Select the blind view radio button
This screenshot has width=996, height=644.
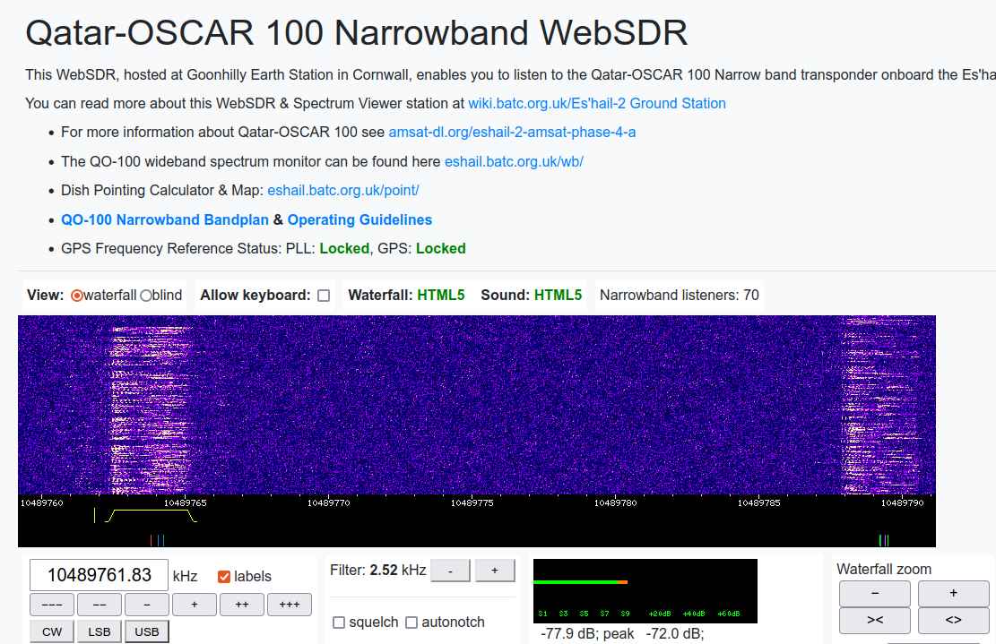(146, 296)
